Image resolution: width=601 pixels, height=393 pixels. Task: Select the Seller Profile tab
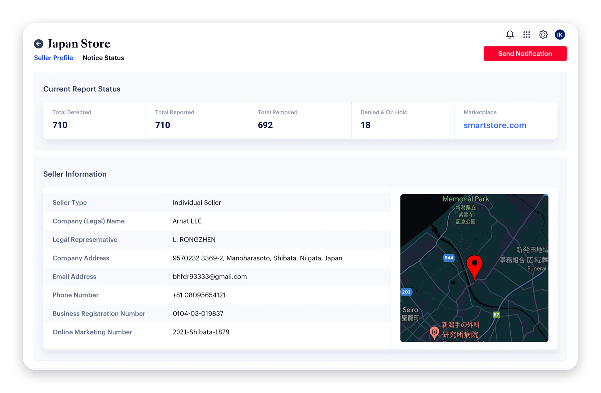(x=53, y=58)
